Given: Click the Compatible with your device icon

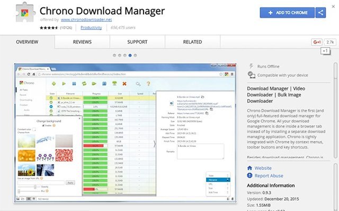Looking at the screenshot, I should click(x=251, y=75).
